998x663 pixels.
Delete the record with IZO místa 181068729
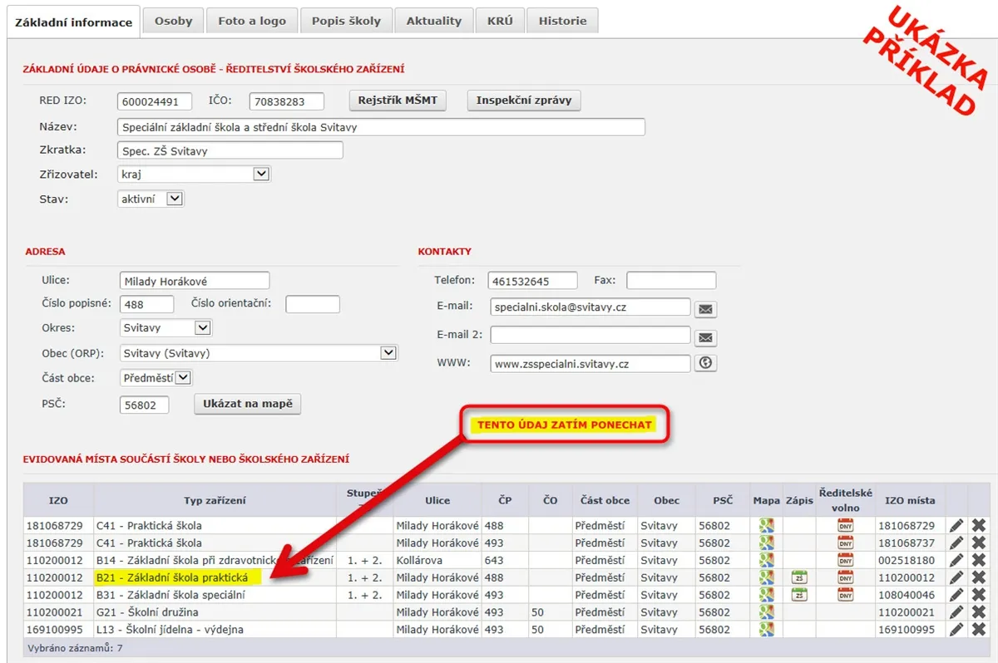(979, 525)
